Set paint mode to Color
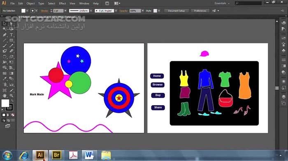 coord(4,115)
